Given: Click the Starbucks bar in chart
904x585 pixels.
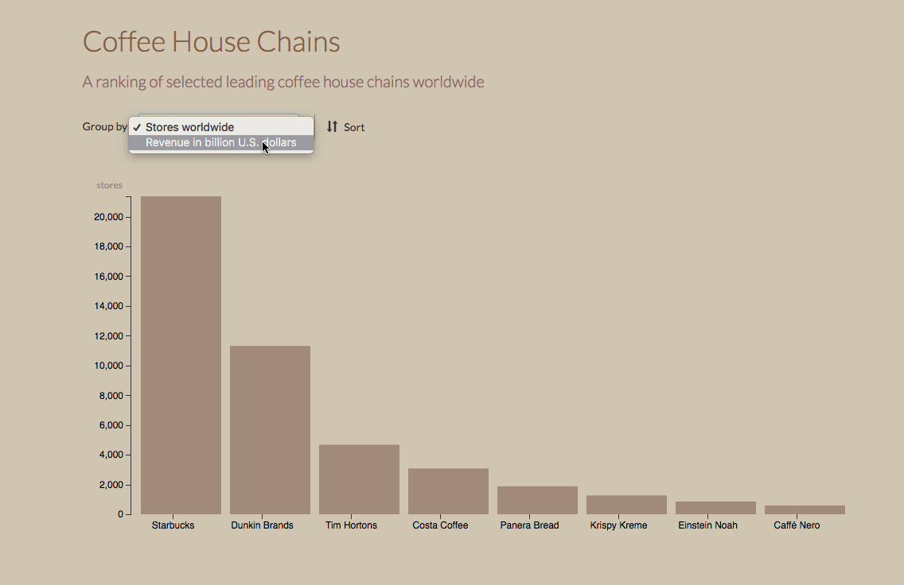Looking at the screenshot, I should [x=181, y=355].
